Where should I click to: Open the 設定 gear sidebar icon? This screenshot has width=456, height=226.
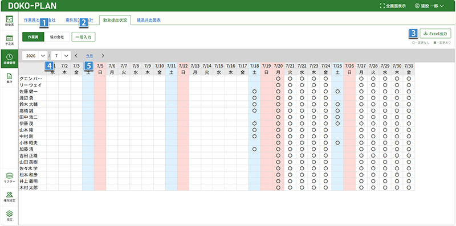tap(9, 216)
